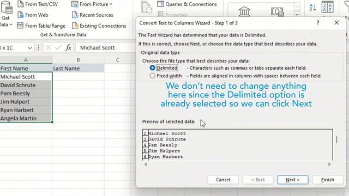Select the Angela Martin cell
Viewport: 349px width, 196px height.
tap(26, 118)
